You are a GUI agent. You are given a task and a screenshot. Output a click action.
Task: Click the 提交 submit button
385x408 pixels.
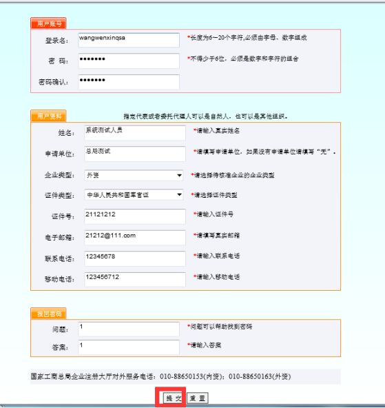[x=173, y=398]
